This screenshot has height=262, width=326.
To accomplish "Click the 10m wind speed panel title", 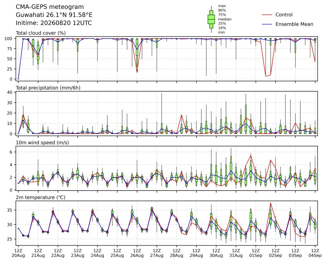I will point(42,143).
